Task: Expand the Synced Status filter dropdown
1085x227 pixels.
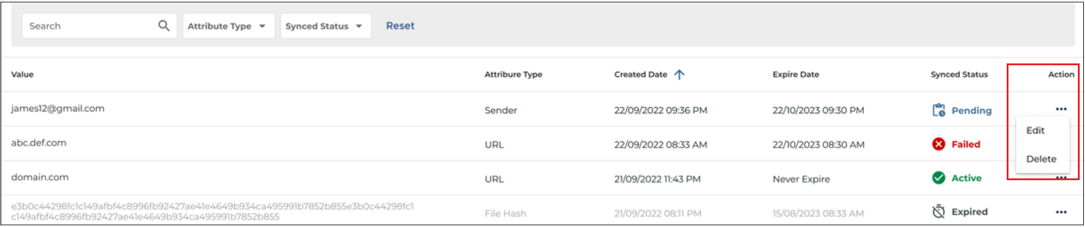Action: tap(326, 26)
